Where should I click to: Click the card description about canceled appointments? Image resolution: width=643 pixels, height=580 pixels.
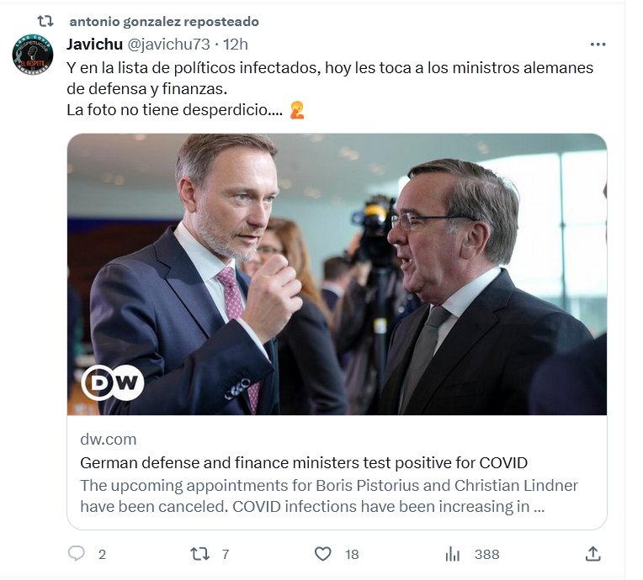[x=328, y=496]
